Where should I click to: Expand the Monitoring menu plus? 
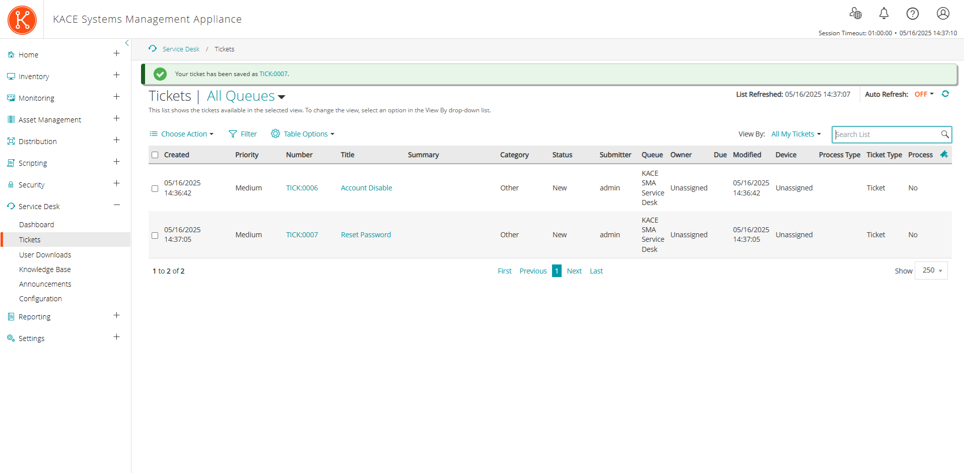[x=116, y=97]
